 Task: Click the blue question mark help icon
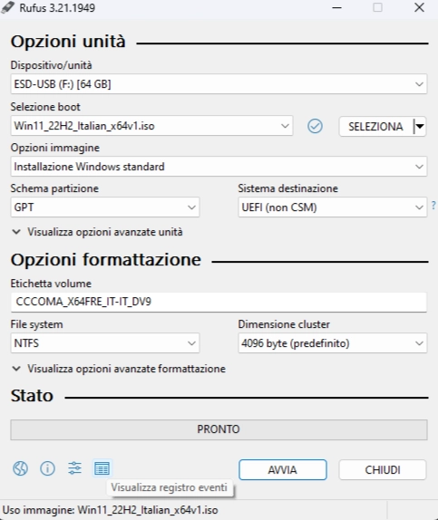tap(433, 206)
